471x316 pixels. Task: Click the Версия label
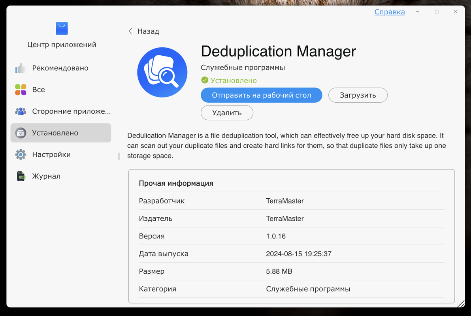tap(152, 236)
